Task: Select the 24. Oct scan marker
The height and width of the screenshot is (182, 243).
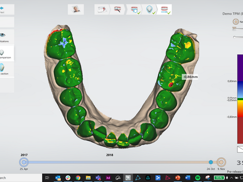Action: [x=211, y=162]
